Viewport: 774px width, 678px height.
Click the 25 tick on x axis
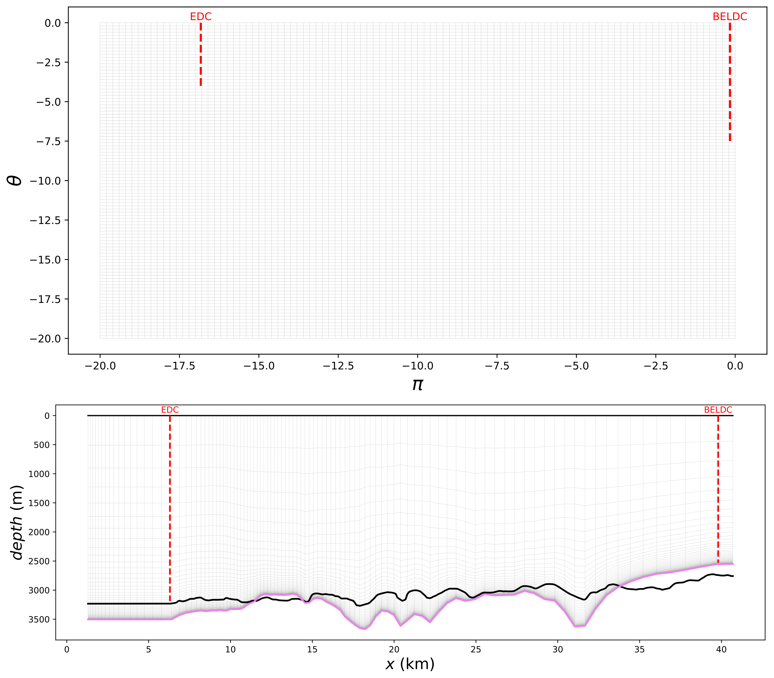[x=476, y=650]
